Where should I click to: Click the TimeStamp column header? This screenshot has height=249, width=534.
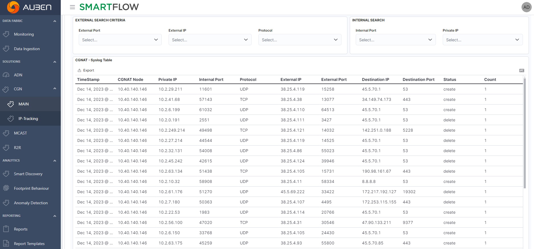pos(88,79)
